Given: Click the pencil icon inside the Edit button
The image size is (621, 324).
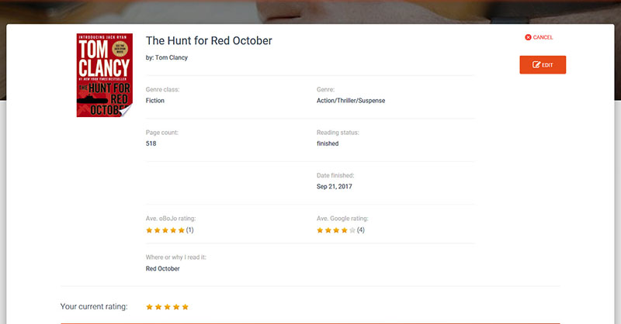Looking at the screenshot, I should click(536, 64).
